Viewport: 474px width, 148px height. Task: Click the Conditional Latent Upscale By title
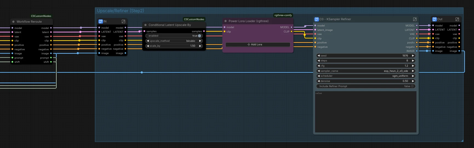(x=170, y=25)
